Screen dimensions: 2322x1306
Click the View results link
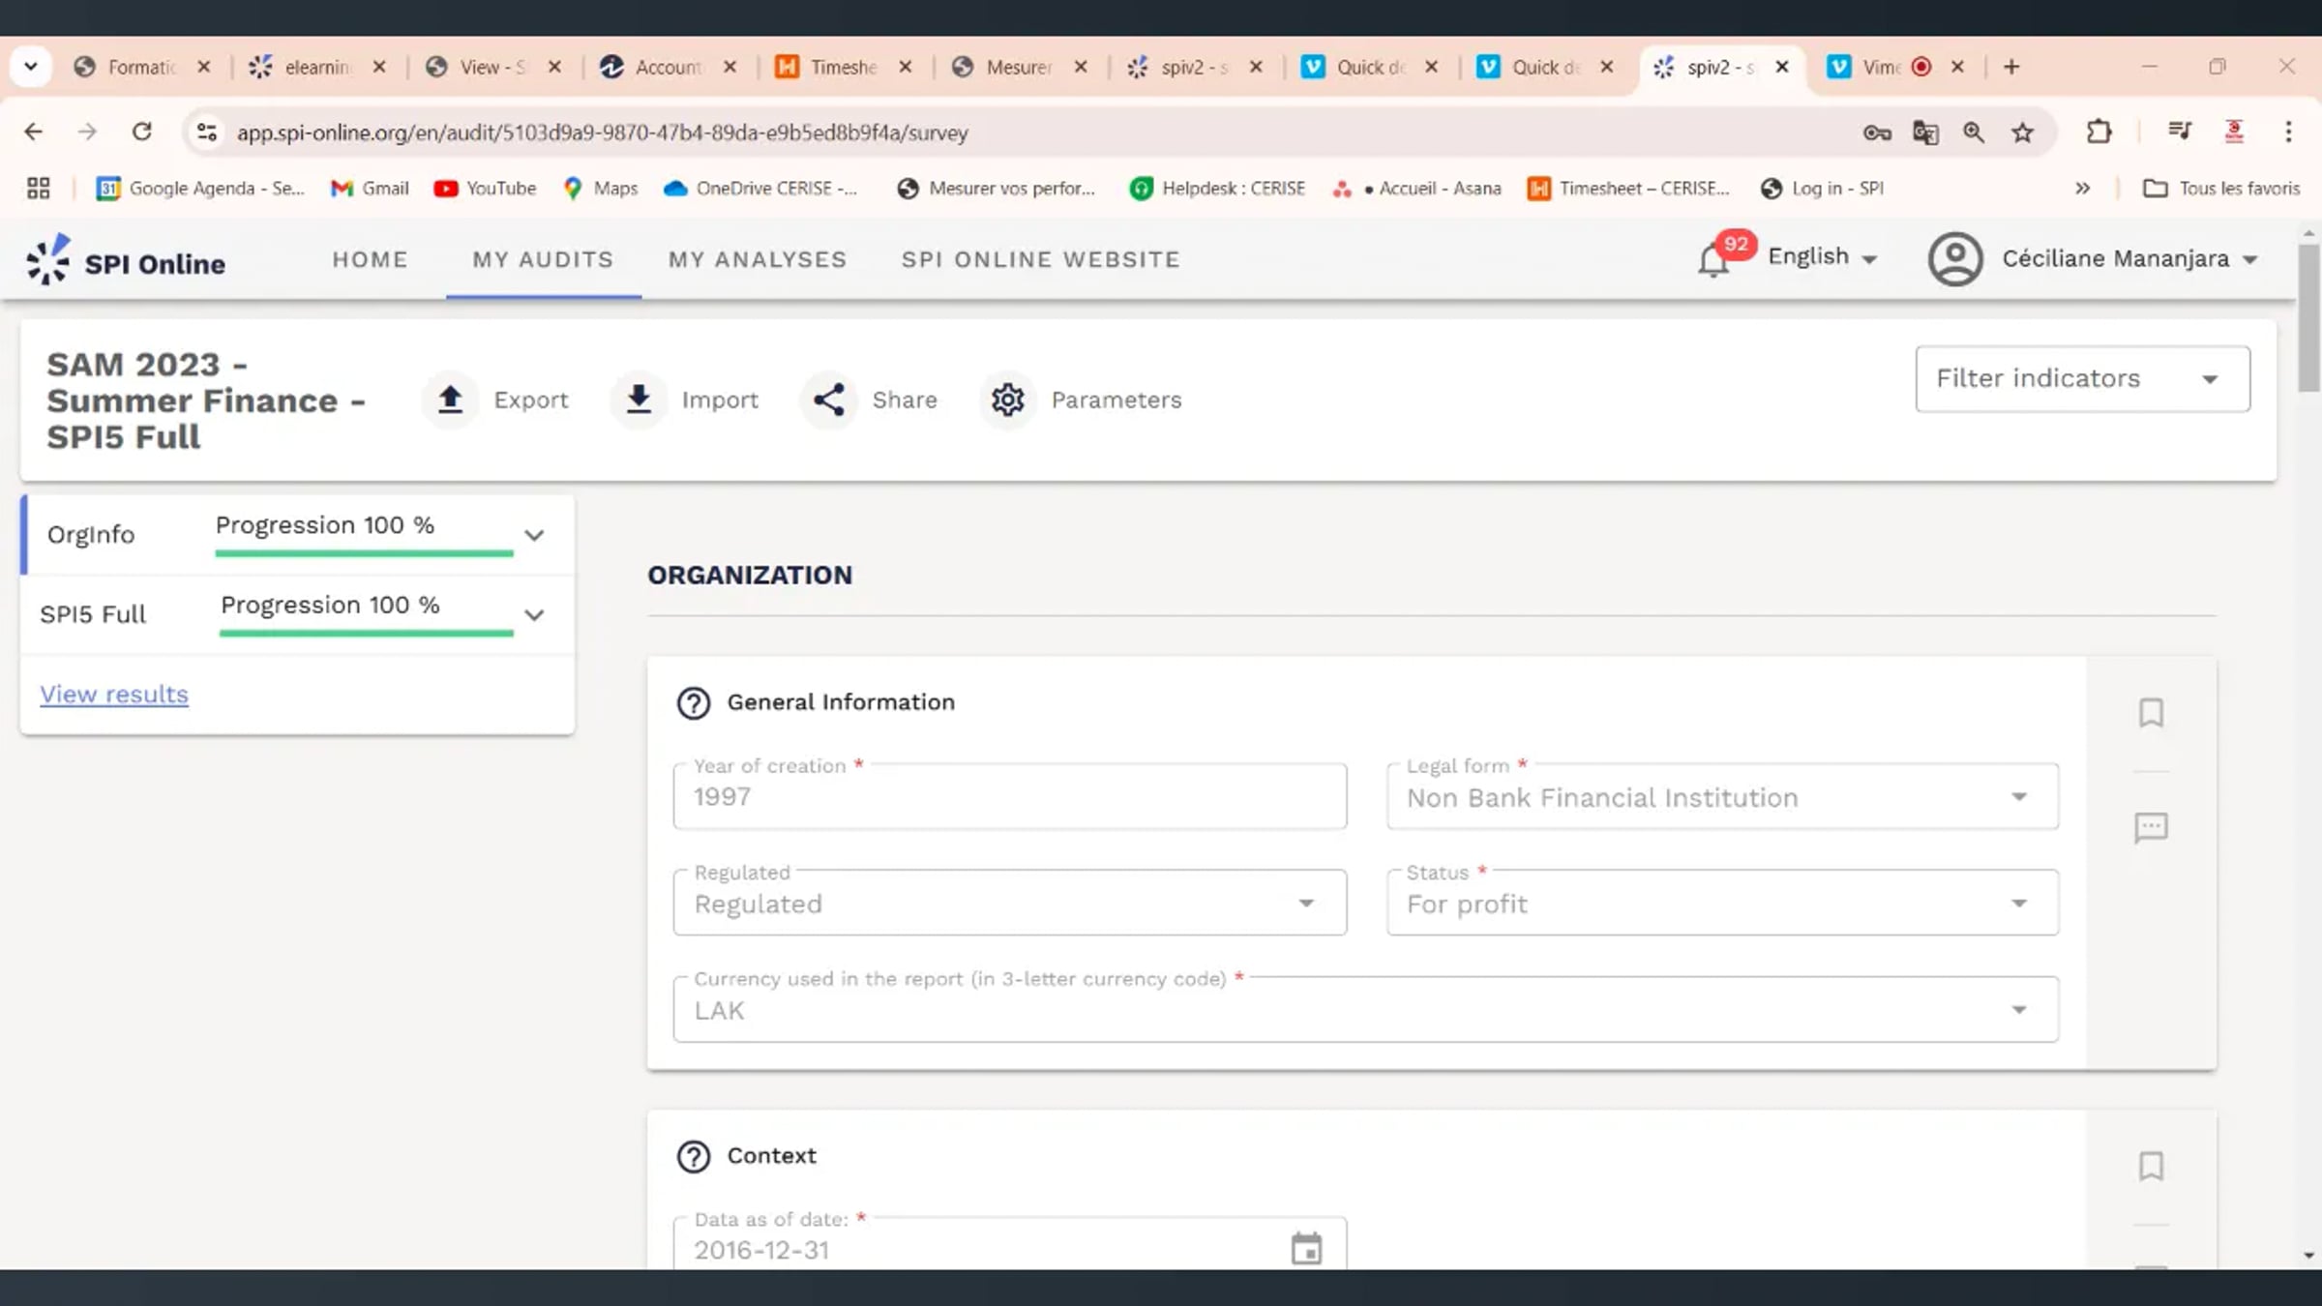113,694
